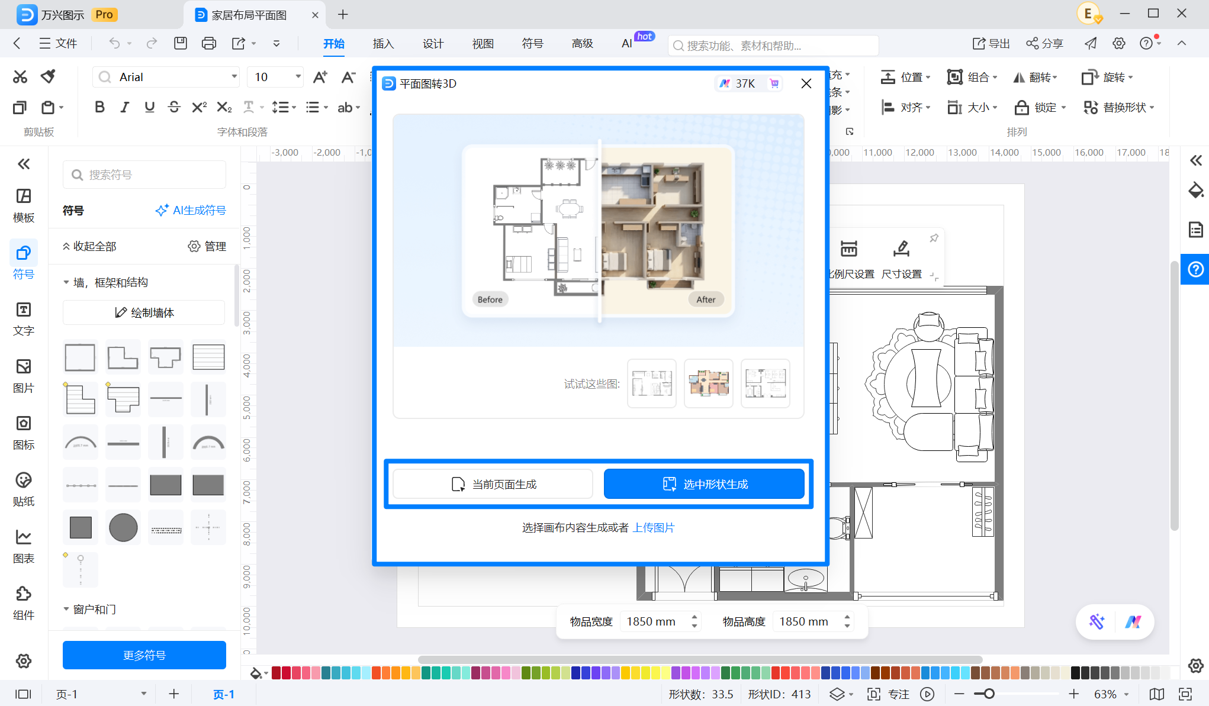Viewport: 1209px width, 706px height.
Task: Click the Cut scissors icon
Action: [x=20, y=76]
